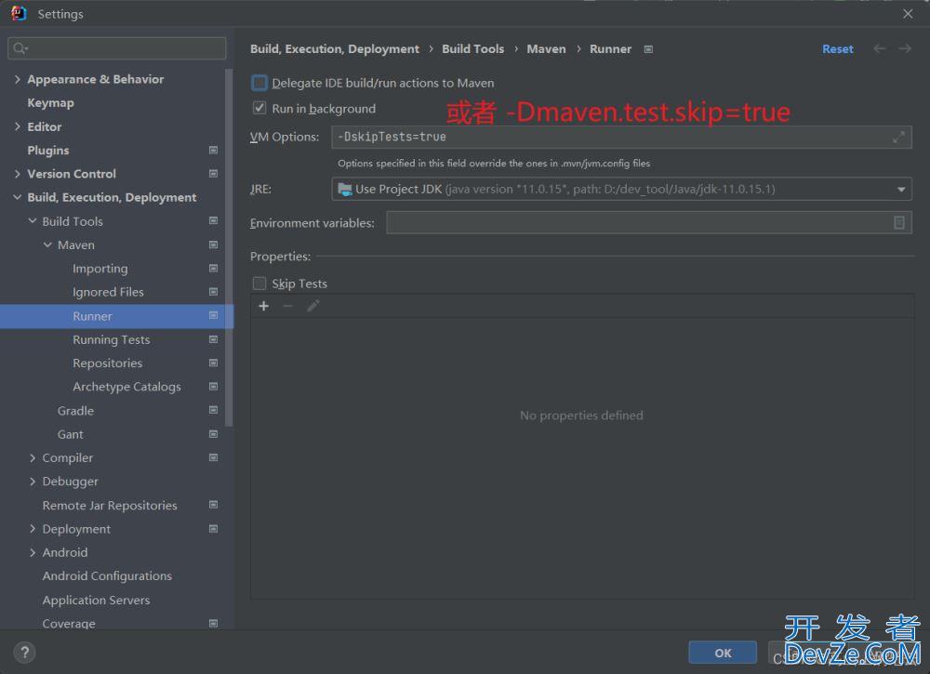
Task: Close the Settings dialog
Action: pyautogui.click(x=908, y=14)
